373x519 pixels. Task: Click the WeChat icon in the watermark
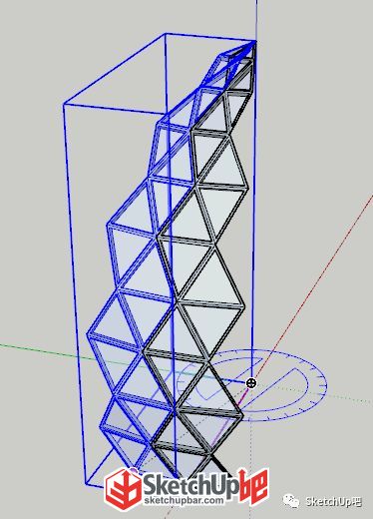[291, 501]
